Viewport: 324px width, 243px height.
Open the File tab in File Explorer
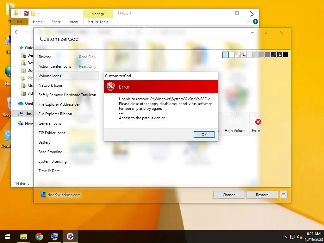pos(20,22)
